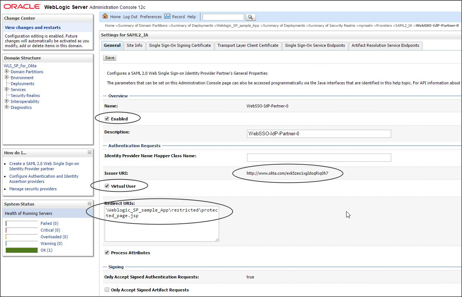Click the Log Out link

click(x=130, y=17)
